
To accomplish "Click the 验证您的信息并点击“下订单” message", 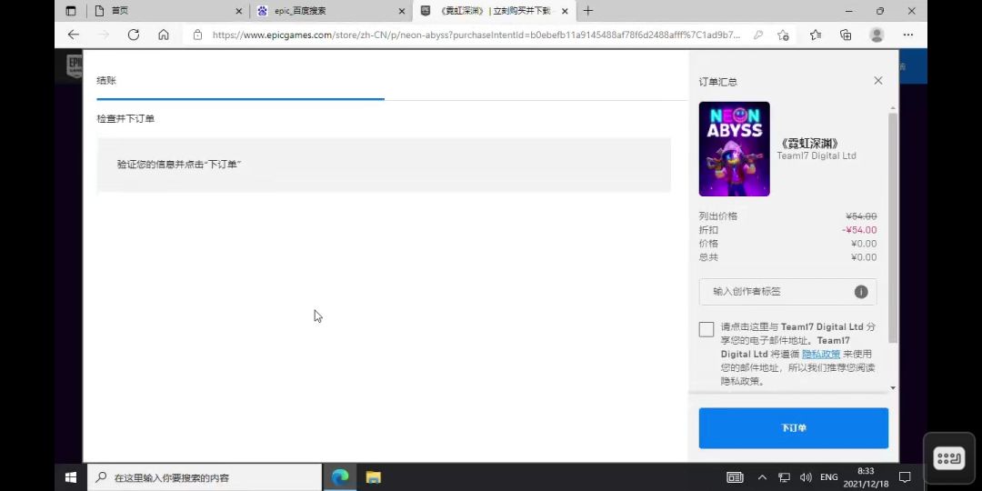I will pos(179,164).
